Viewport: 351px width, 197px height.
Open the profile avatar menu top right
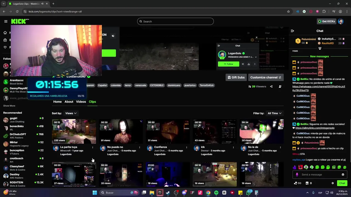341,21
